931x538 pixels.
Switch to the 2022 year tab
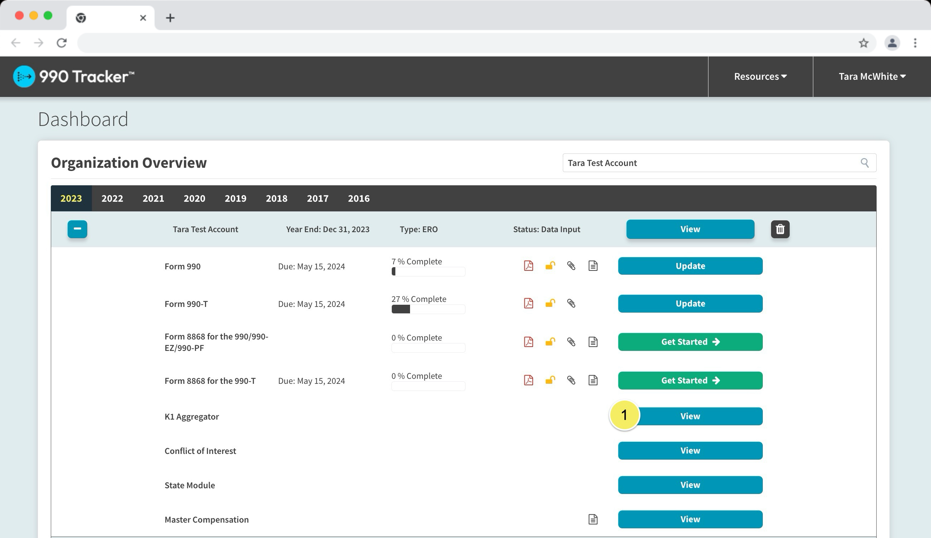pos(112,199)
